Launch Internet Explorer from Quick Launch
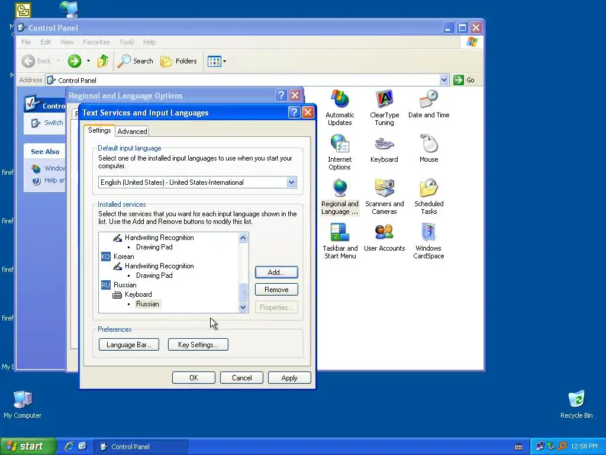 tap(69, 447)
